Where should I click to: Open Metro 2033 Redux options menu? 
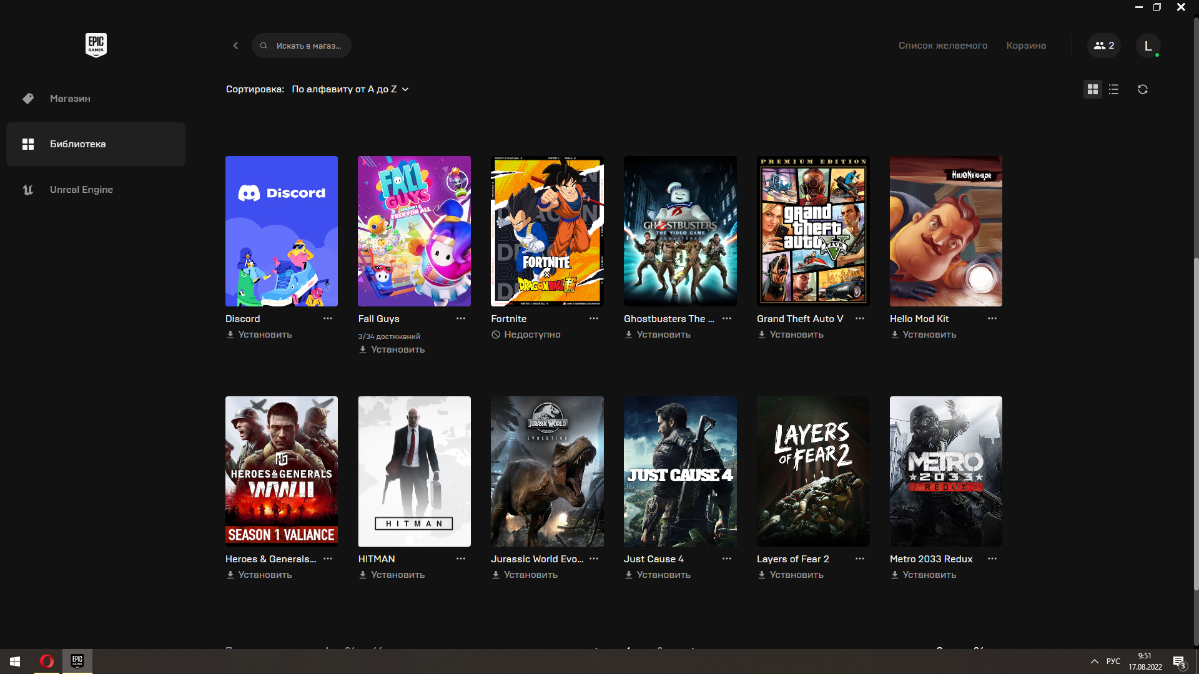click(992, 559)
